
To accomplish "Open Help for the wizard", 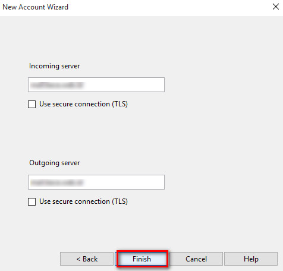I will click(251, 259).
